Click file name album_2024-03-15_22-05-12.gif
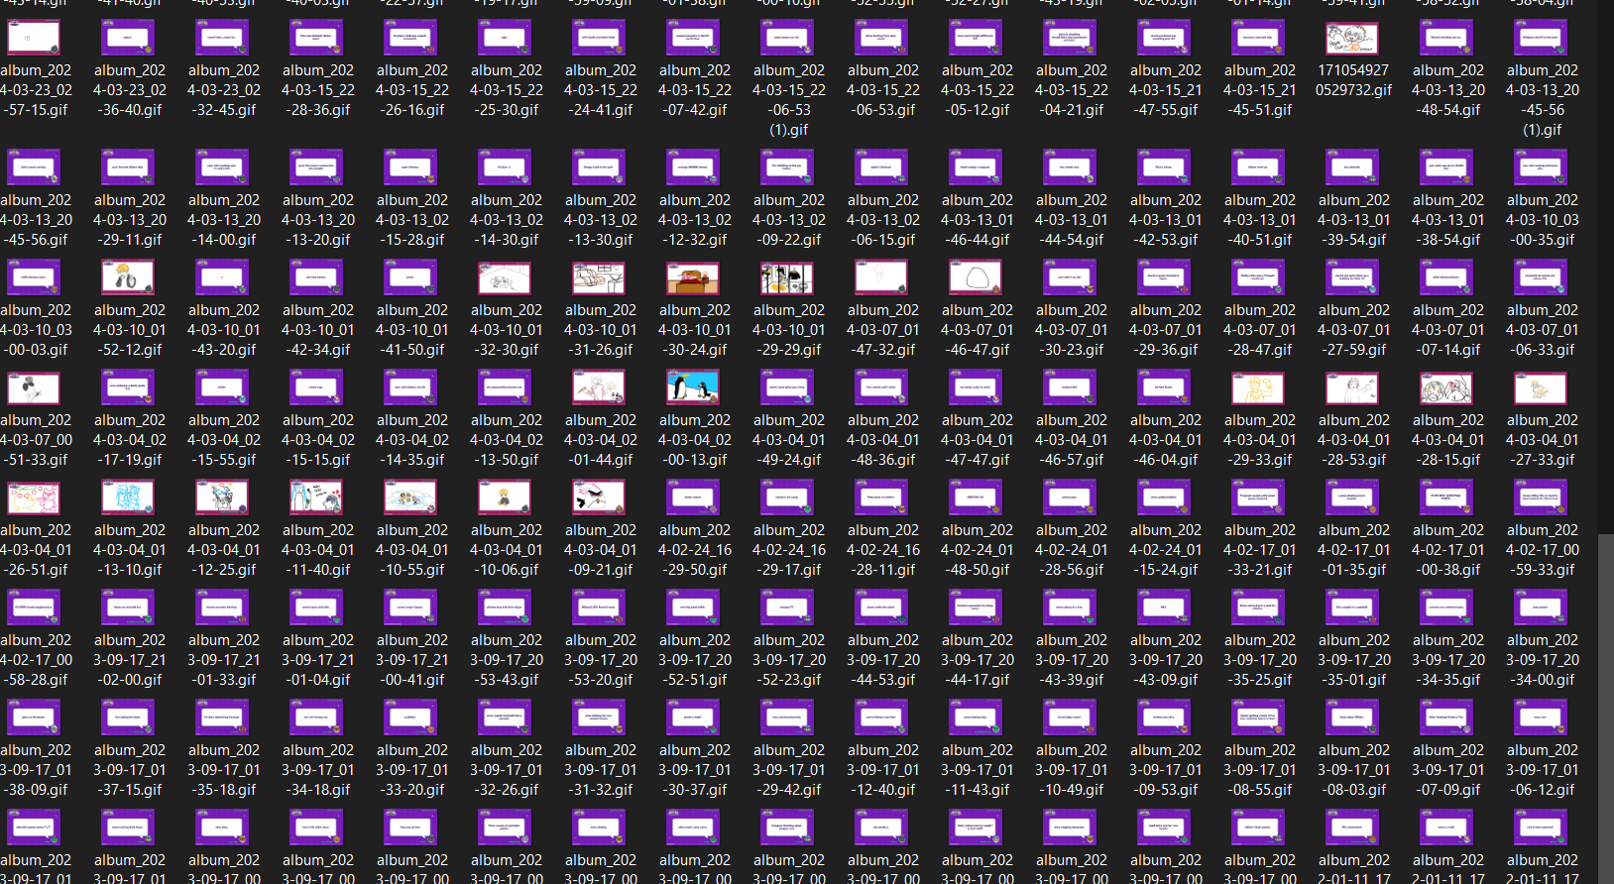Viewport: 1614px width, 884px height. pyautogui.click(x=978, y=90)
